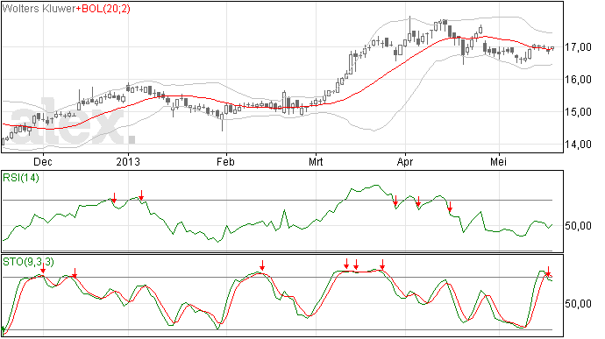Click the 2013 label on time axis
The image size is (605, 339).
pyautogui.click(x=128, y=161)
